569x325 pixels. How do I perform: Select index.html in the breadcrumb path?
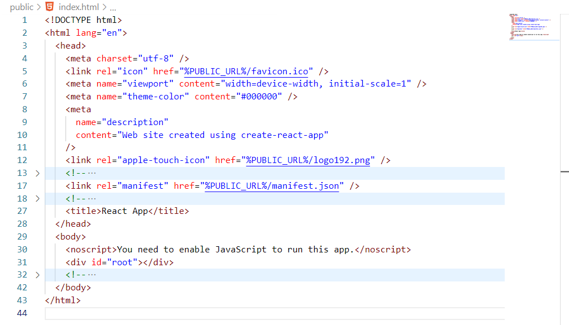[78, 7]
